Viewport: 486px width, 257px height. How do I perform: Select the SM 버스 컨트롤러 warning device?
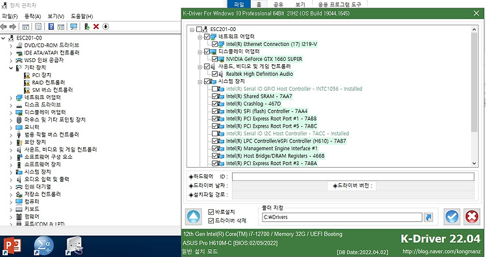tap(52, 90)
